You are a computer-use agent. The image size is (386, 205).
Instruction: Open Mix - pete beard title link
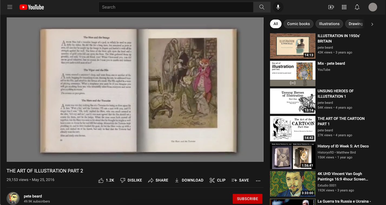coord(331,64)
